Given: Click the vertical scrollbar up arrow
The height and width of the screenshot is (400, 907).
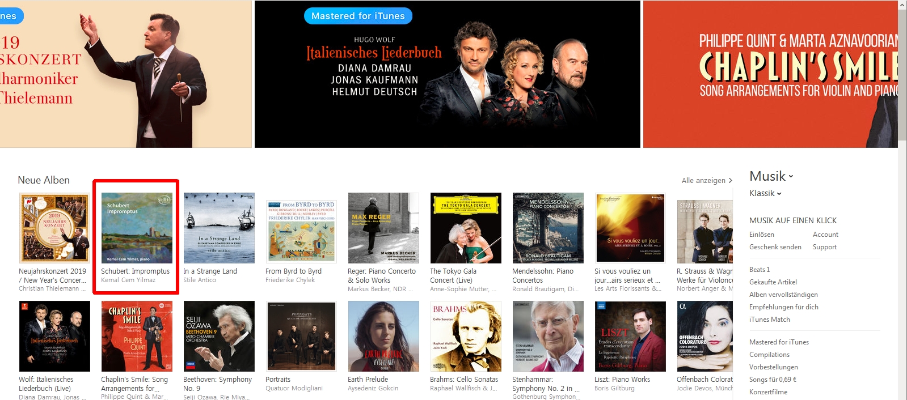Looking at the screenshot, I should (902, 5).
